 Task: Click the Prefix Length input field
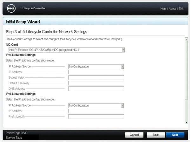[96, 117]
